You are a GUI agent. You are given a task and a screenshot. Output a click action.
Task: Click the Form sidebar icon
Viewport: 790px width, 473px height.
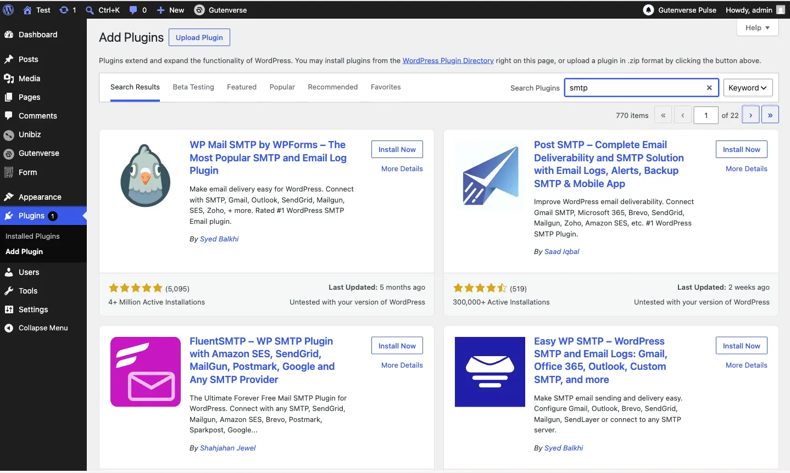pos(9,172)
